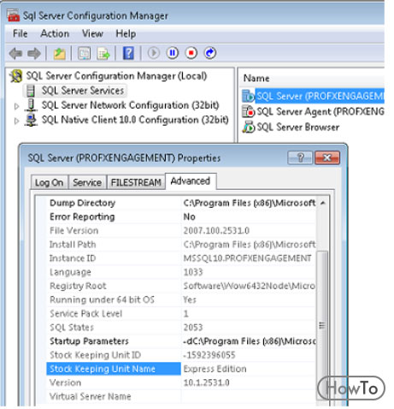
Task: Select SQL Server Services tree item
Action: pyautogui.click(x=83, y=91)
